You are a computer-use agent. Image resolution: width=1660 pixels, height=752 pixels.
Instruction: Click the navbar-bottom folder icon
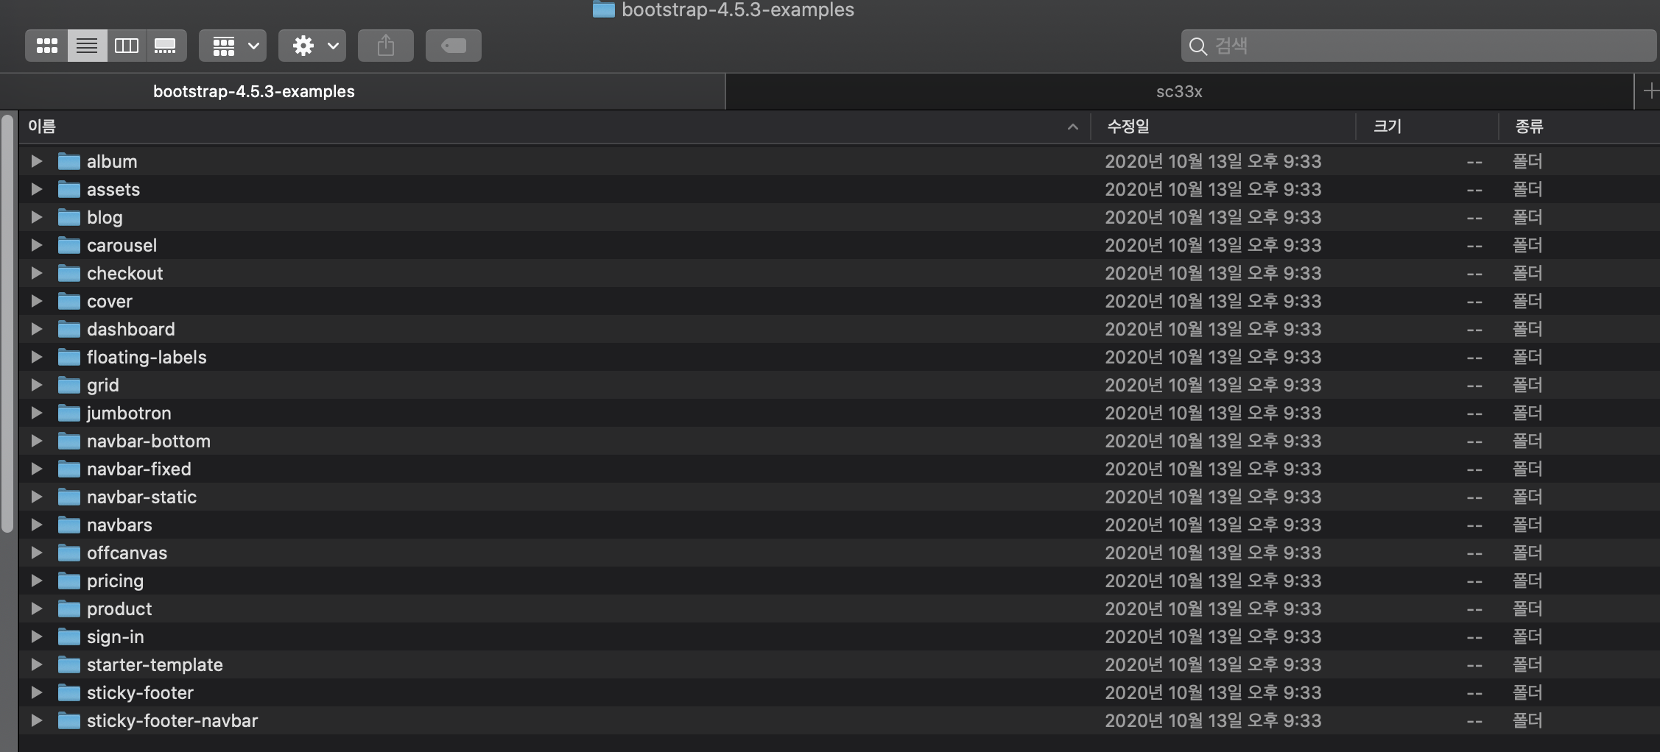pyautogui.click(x=69, y=441)
